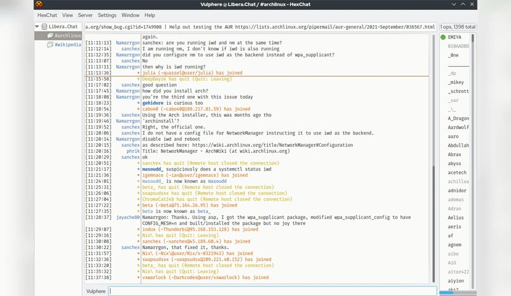
Task: Select user achillea in user list
Action: 458,181
